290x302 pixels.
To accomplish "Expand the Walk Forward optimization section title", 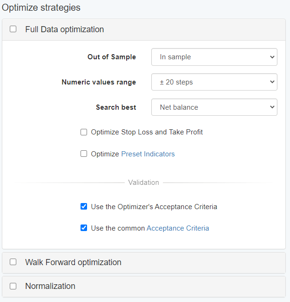I will pos(73,262).
